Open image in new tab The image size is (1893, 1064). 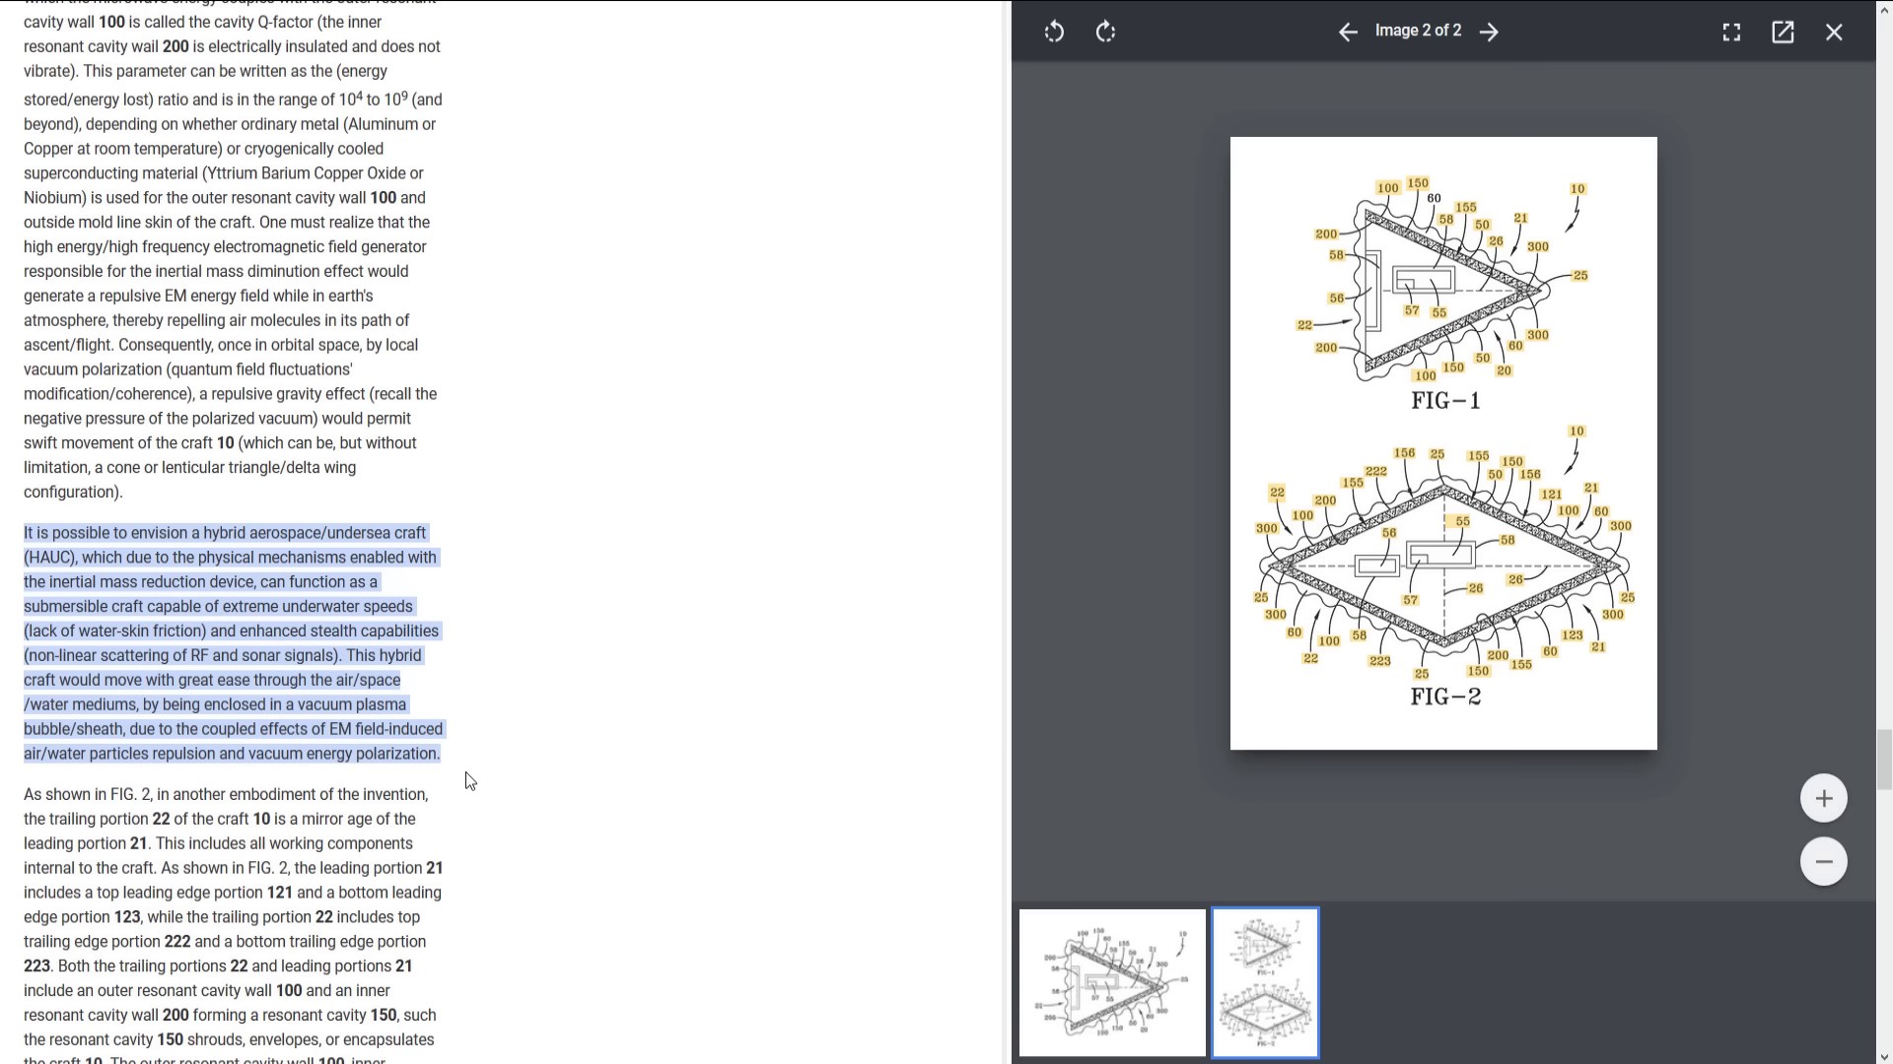[x=1783, y=32]
